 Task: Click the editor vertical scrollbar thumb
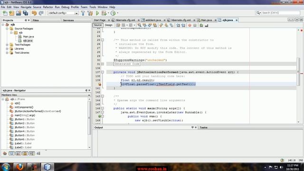click(x=298, y=72)
